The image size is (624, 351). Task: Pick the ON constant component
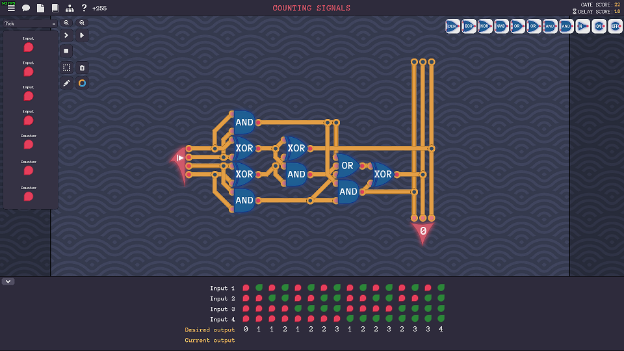[599, 27]
